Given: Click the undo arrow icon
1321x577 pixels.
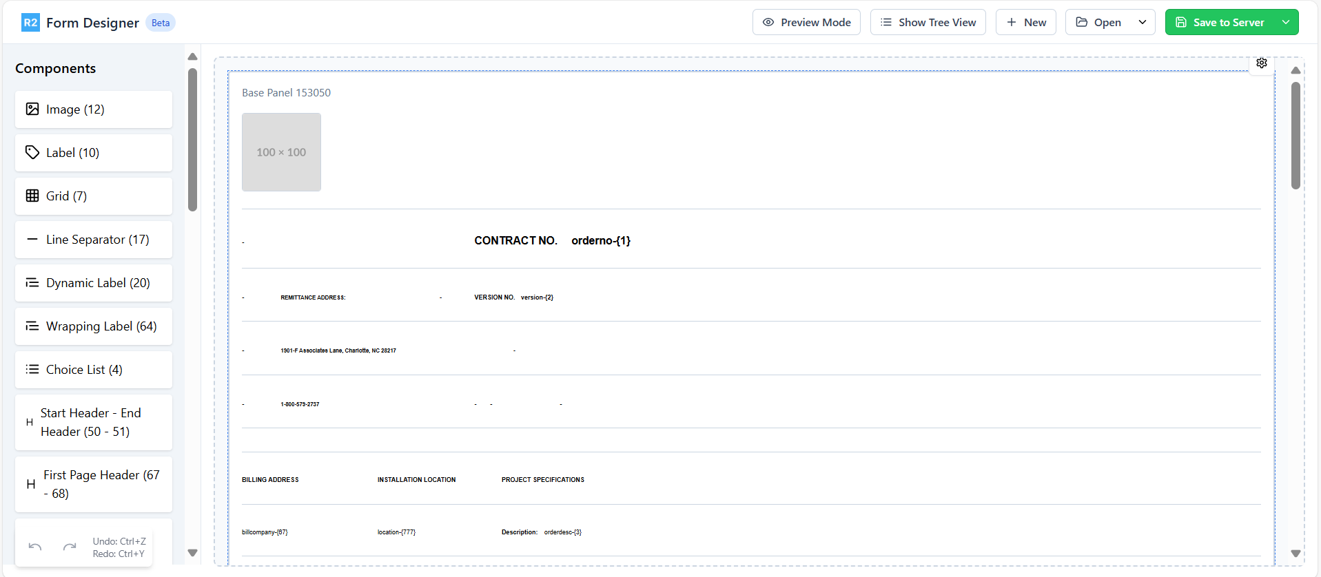Looking at the screenshot, I should (x=35, y=547).
